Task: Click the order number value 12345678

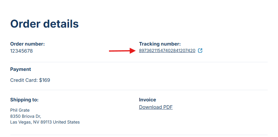Action: (x=21, y=51)
